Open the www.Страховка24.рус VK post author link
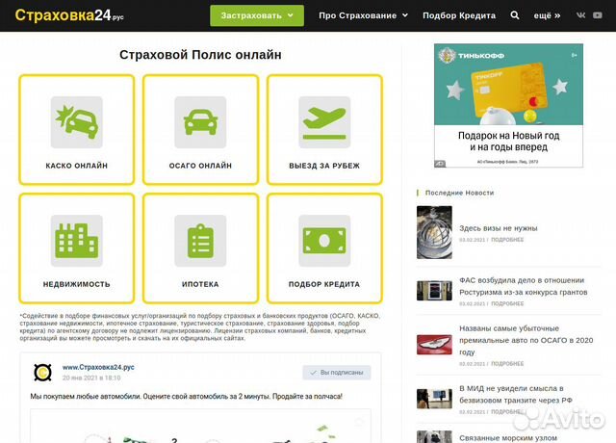 (x=97, y=367)
